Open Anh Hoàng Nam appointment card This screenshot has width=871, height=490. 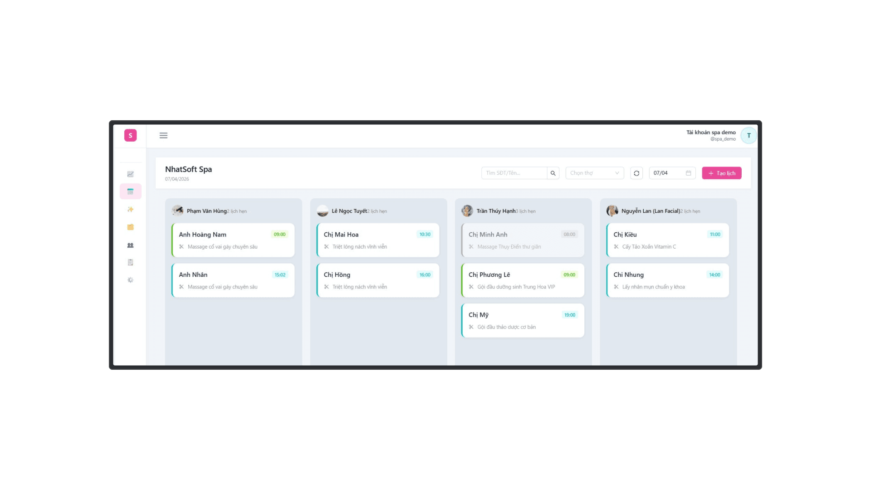(233, 240)
